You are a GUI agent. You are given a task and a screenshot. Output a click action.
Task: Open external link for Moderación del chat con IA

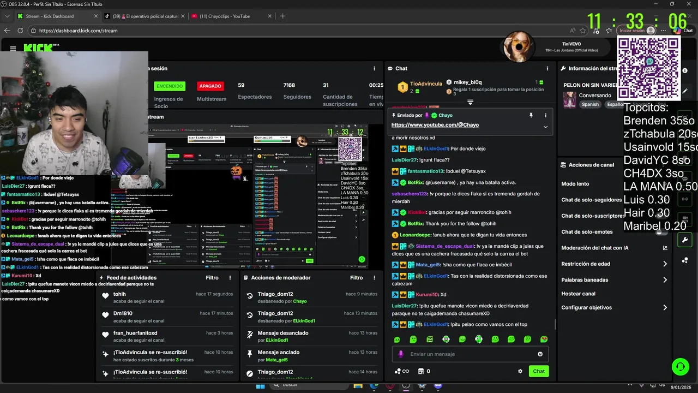pos(665,248)
